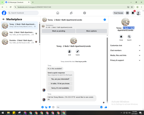This screenshot has height=115, width=144.
Task: Send a thumbs-up like
Action: tap(106, 107)
